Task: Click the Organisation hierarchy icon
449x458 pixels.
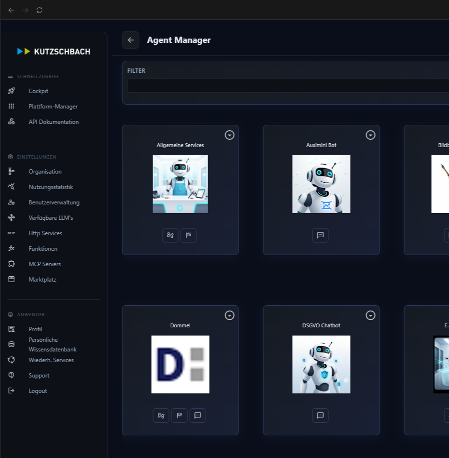Action: click(12, 172)
